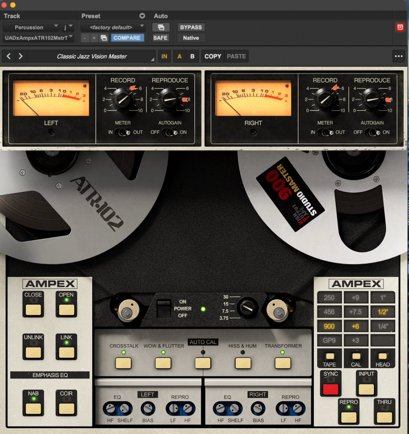Open the plug-in automation enable window icon
The width and height of the screenshot is (409, 434).
click(160, 27)
